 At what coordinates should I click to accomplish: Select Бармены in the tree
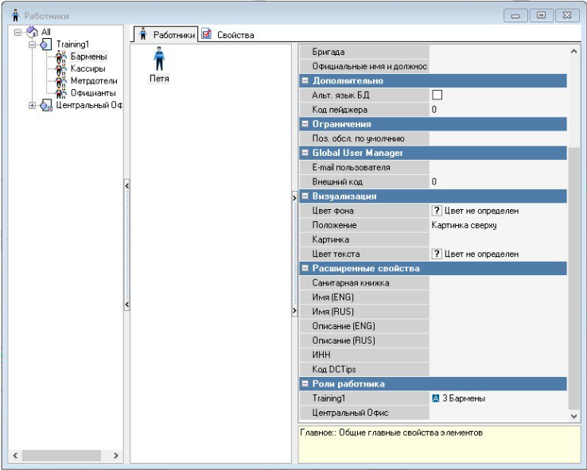[87, 56]
